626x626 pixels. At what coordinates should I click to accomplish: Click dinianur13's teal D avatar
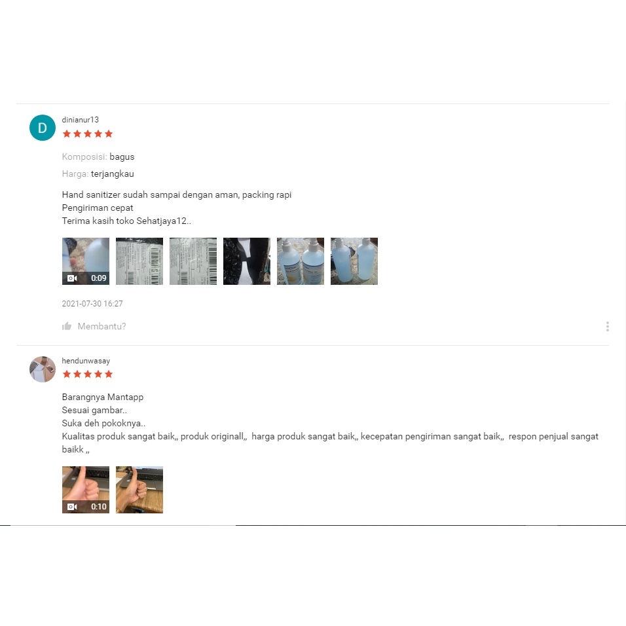(43, 128)
